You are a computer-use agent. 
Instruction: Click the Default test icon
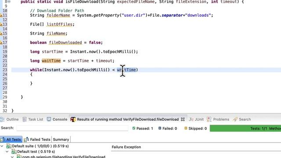(x=14, y=151)
